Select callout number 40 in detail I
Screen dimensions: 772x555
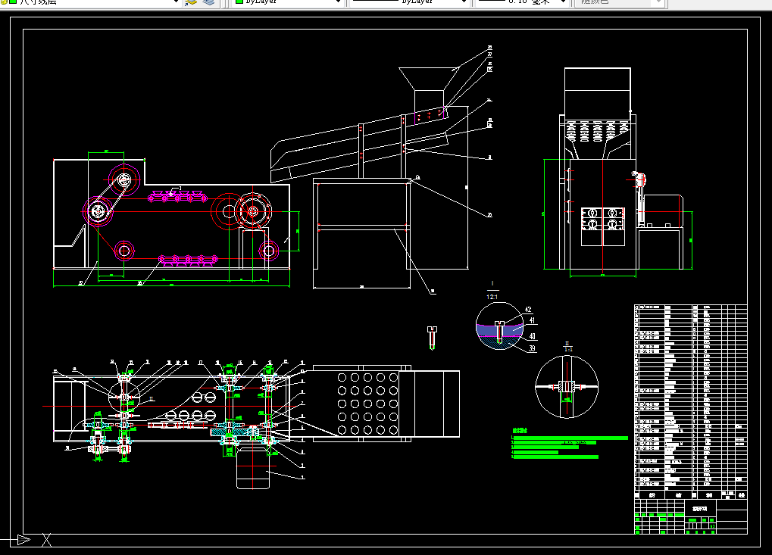click(533, 336)
